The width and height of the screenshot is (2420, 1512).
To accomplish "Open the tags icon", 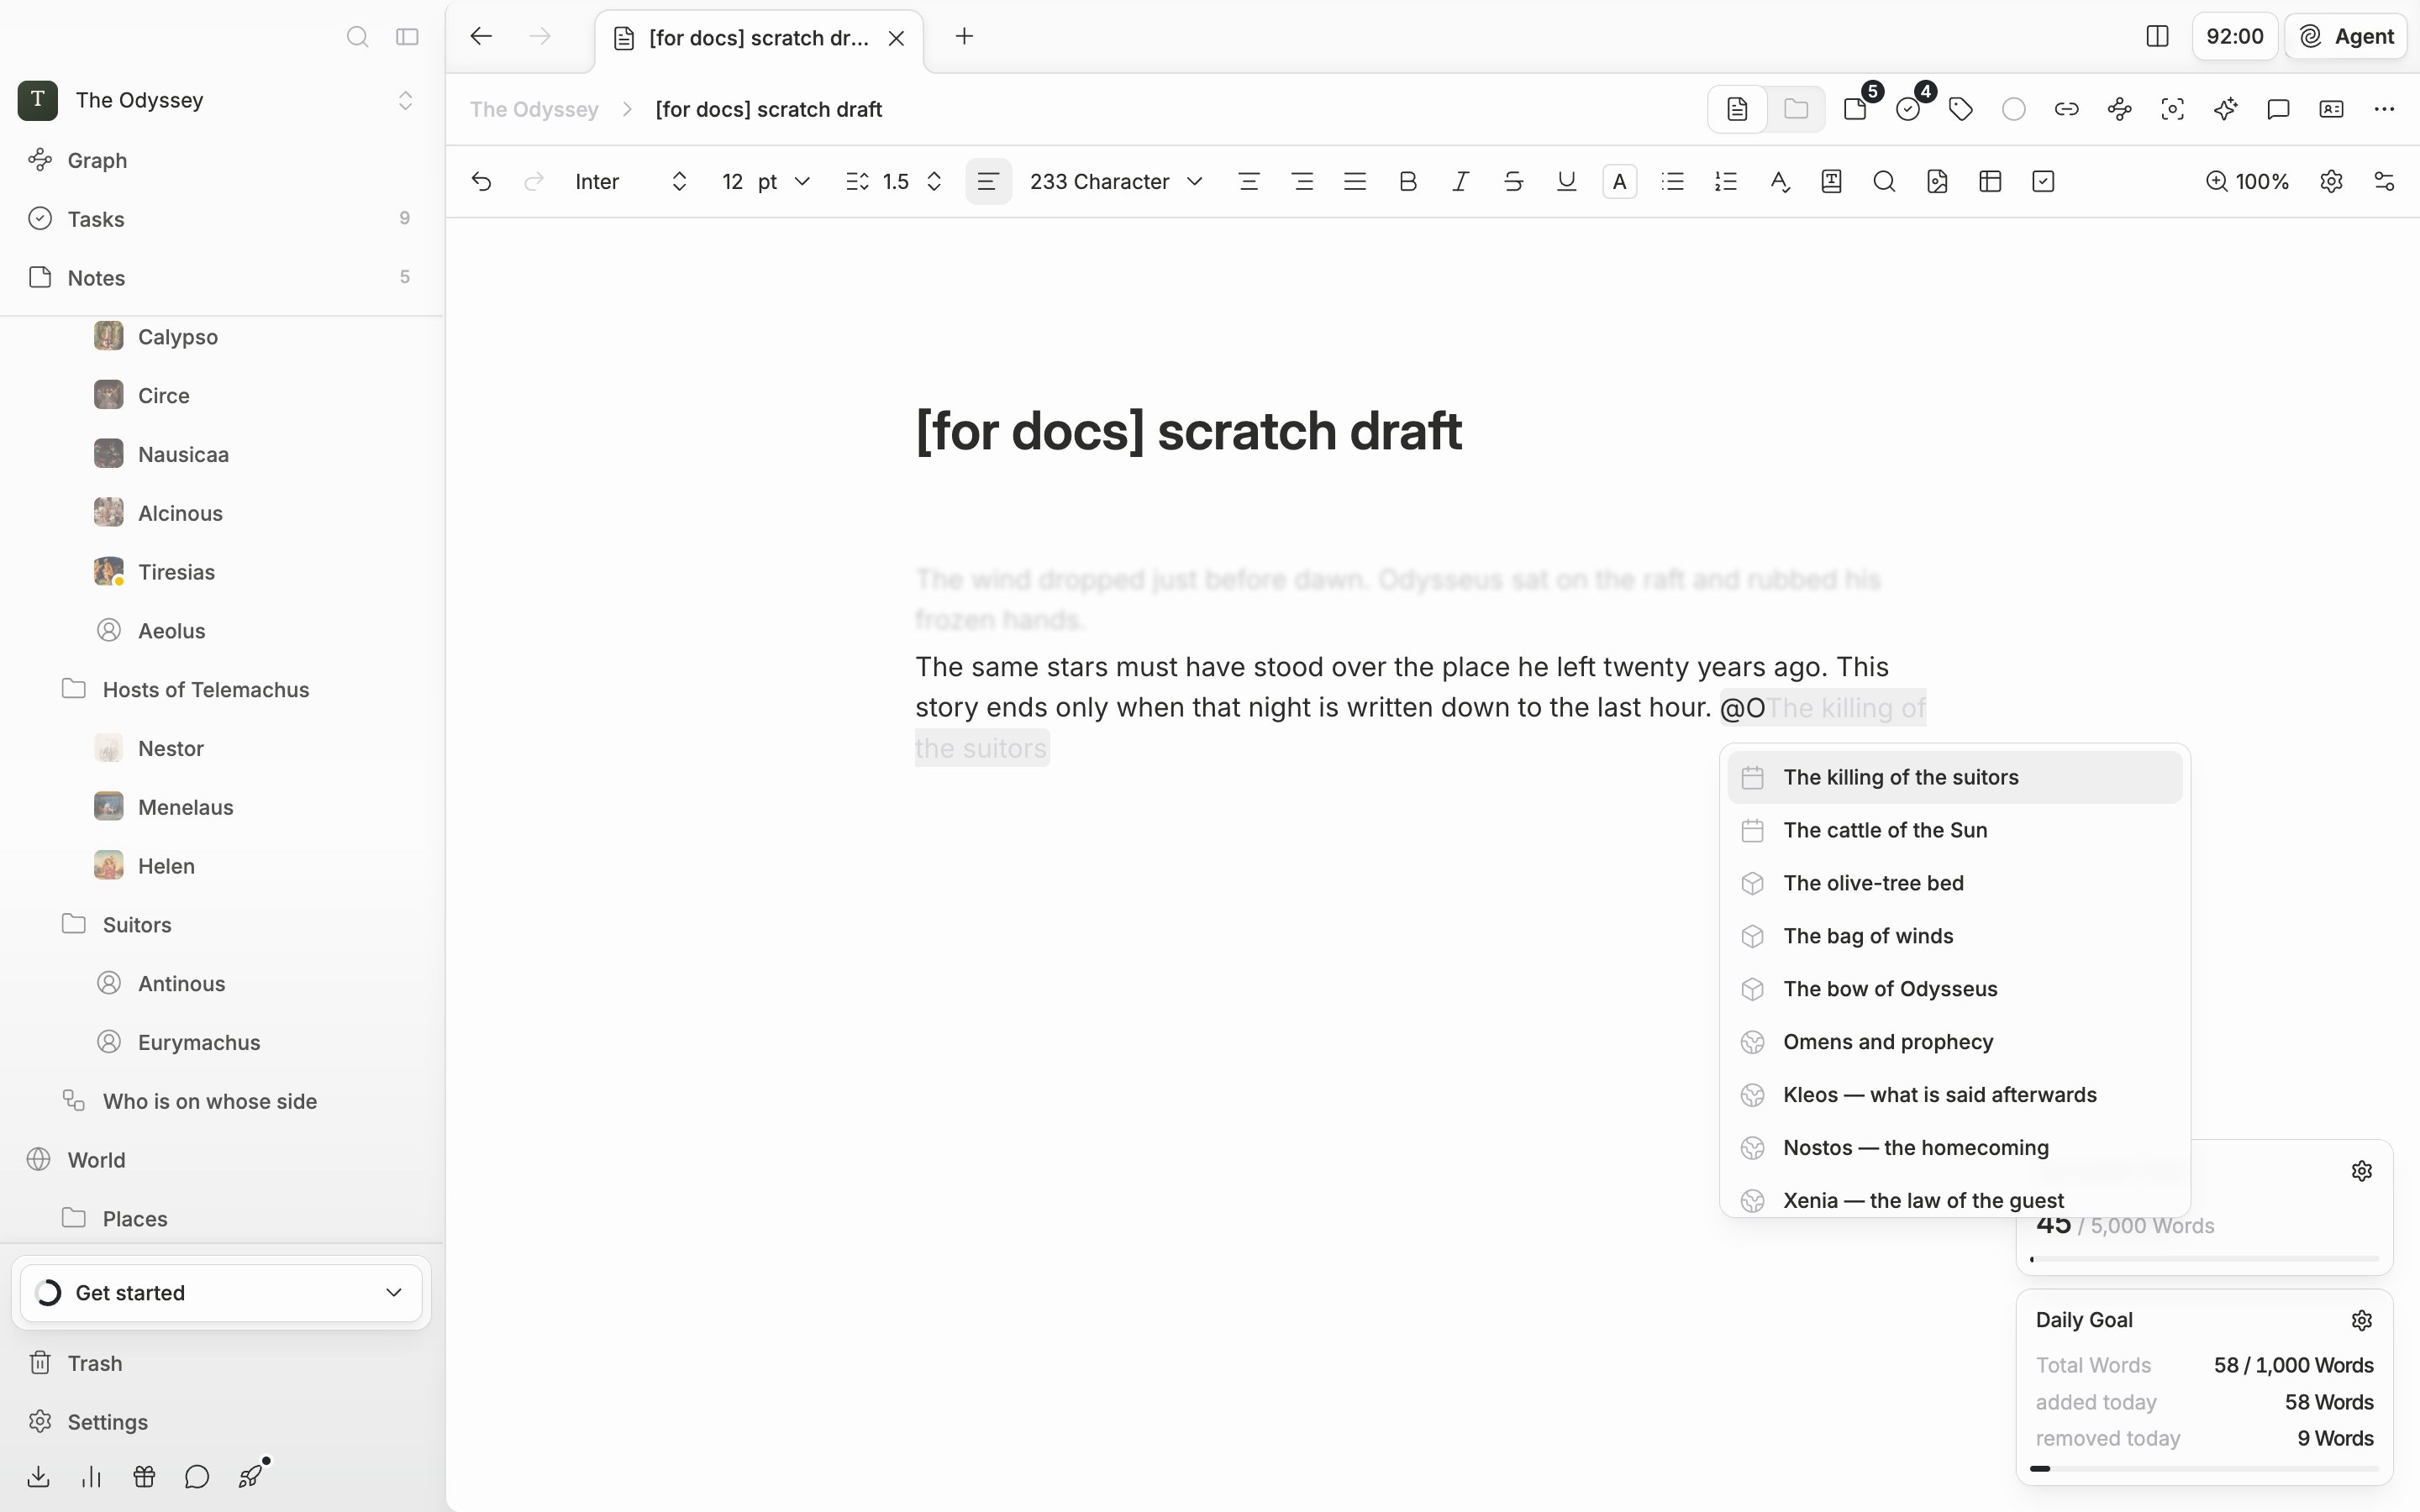I will click(1961, 109).
